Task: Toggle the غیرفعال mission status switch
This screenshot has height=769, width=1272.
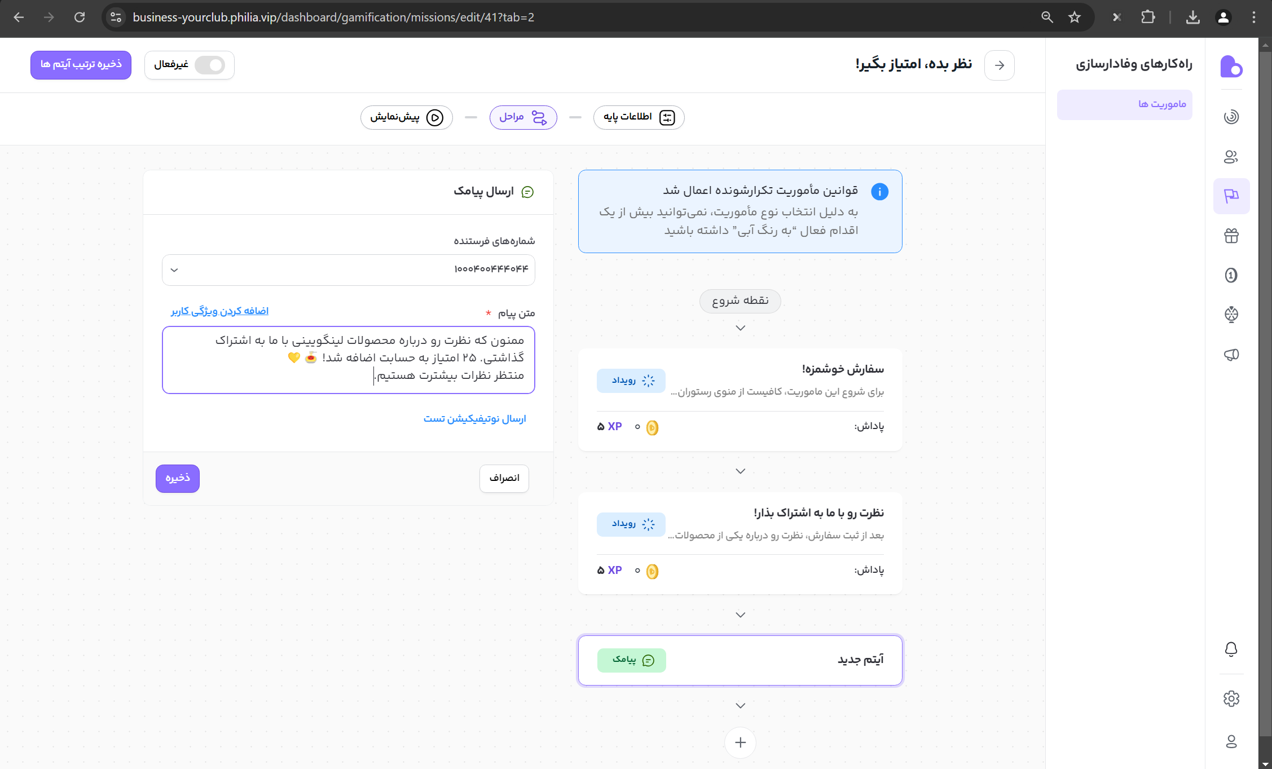Action: click(209, 65)
